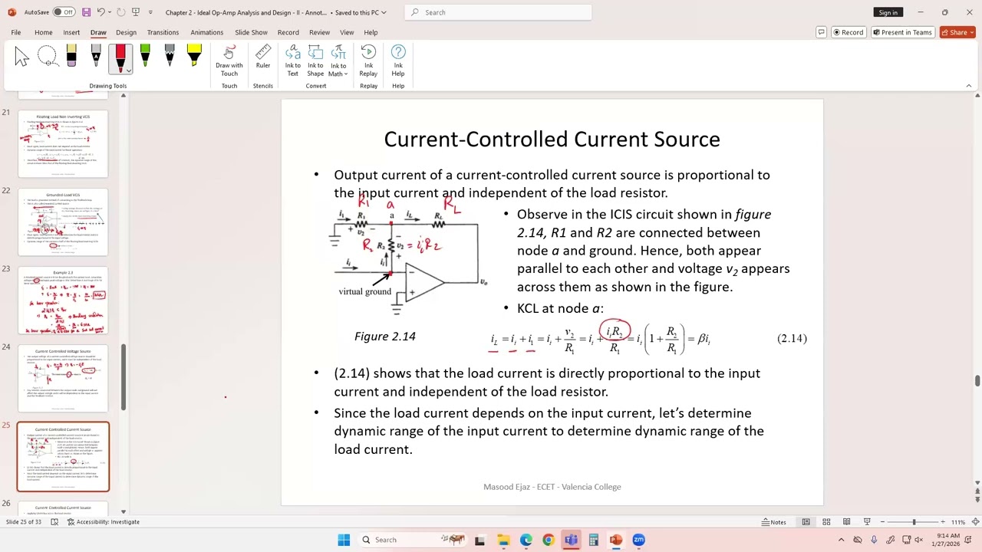Click Accessibility: Investigate in status bar

click(x=103, y=522)
